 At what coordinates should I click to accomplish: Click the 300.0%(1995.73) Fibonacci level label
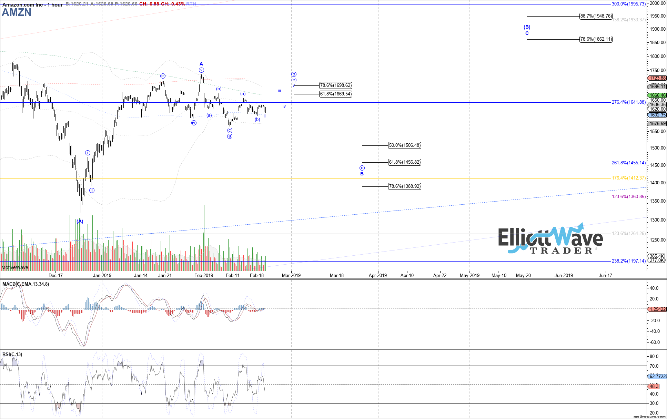pos(629,4)
